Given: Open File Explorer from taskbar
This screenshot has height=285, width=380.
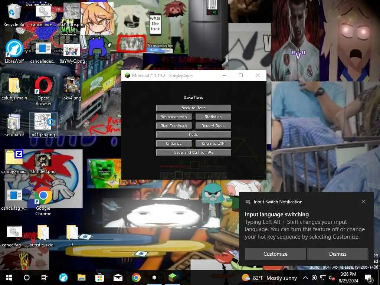Looking at the screenshot, I should 81,278.
